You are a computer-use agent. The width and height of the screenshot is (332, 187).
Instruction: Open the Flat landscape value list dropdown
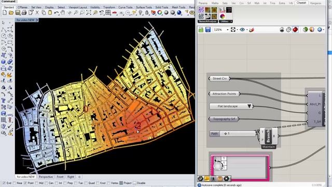pyautogui.click(x=249, y=106)
